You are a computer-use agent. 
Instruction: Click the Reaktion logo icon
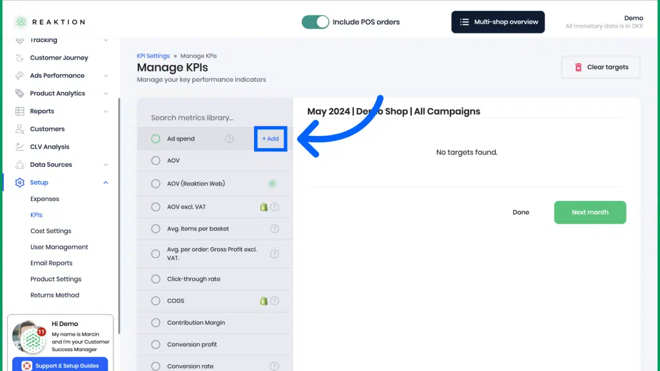pyautogui.click(x=20, y=22)
